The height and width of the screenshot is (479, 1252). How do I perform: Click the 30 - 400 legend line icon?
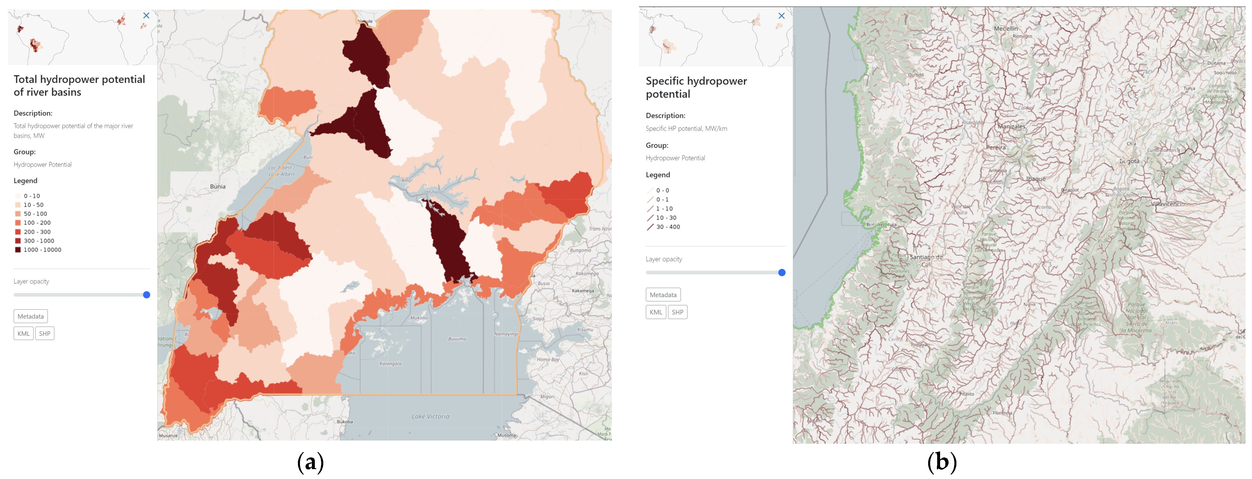[650, 227]
